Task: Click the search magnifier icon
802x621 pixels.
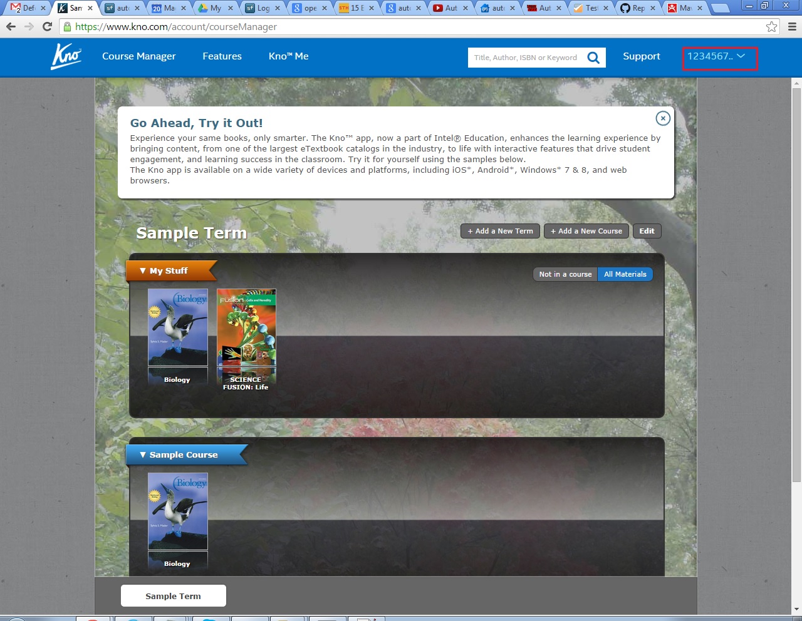Action: pyautogui.click(x=593, y=58)
